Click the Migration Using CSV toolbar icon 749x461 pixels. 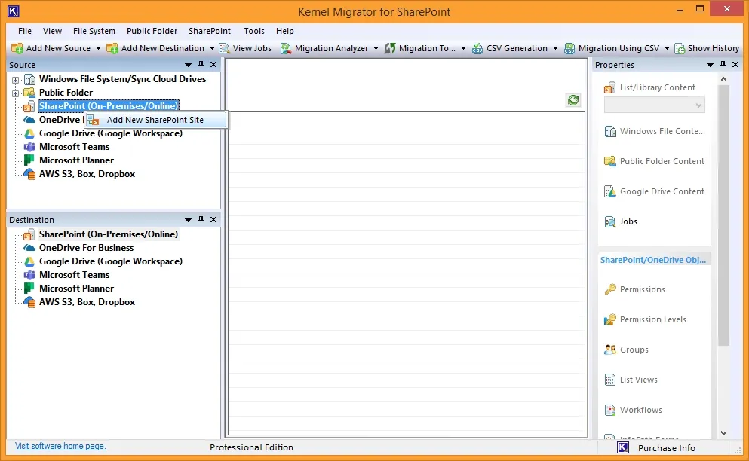click(x=569, y=48)
